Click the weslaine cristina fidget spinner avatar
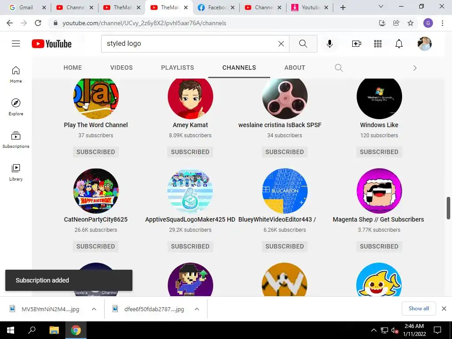The image size is (452, 339). coord(285,98)
